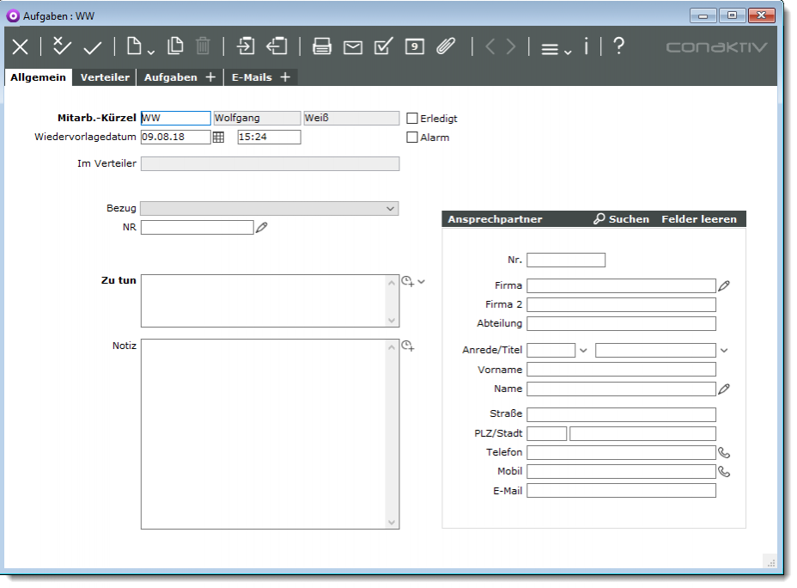Image resolution: width=797 pixels, height=588 pixels.
Task: Click the checkbox task icon in toolbar
Action: tap(384, 46)
